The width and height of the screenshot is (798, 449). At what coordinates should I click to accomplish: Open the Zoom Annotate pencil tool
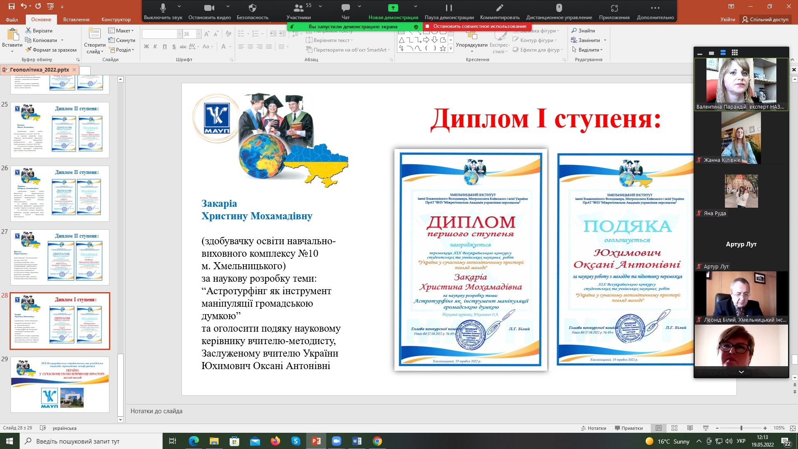tap(500, 8)
